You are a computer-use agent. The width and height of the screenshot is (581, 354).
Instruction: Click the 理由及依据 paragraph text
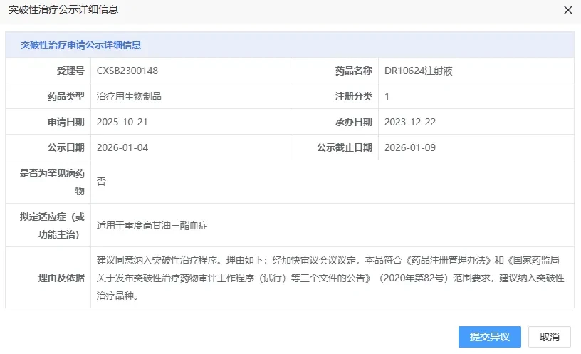[x=330, y=278]
